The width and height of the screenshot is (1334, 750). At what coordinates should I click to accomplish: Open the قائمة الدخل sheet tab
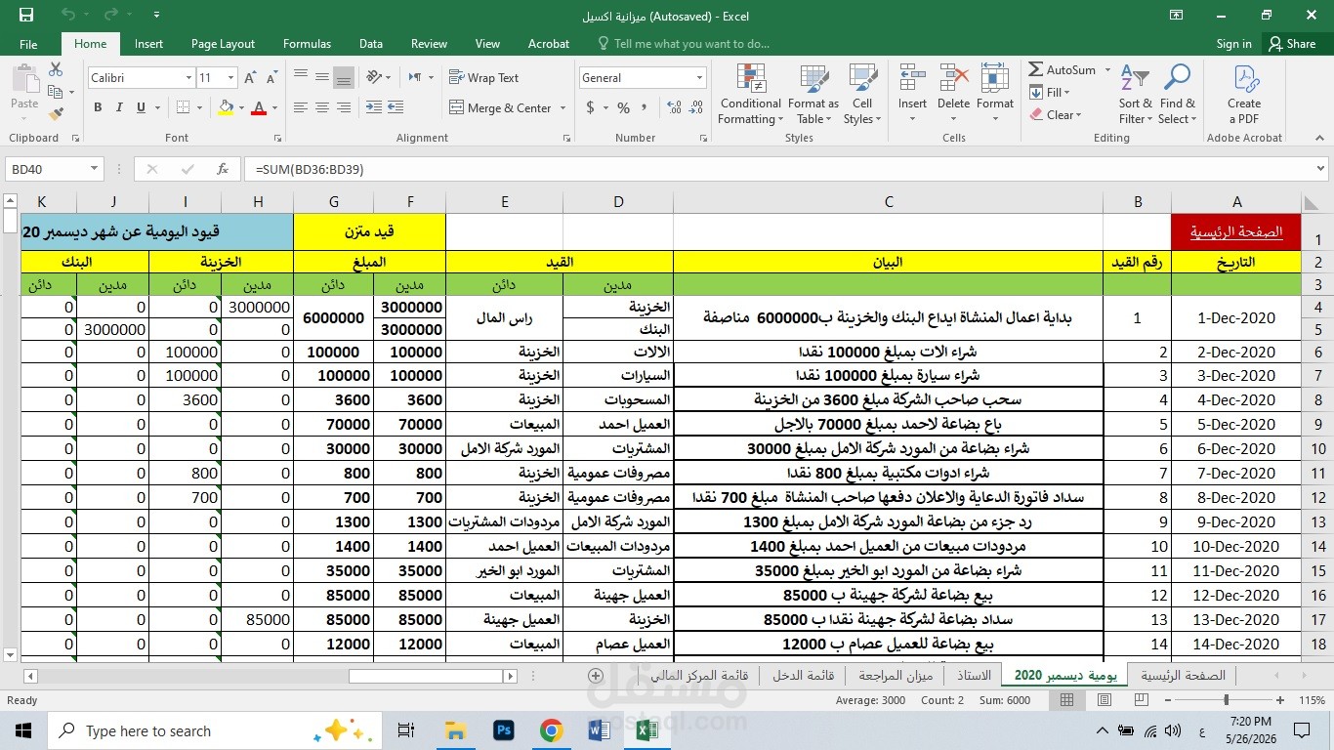(804, 676)
